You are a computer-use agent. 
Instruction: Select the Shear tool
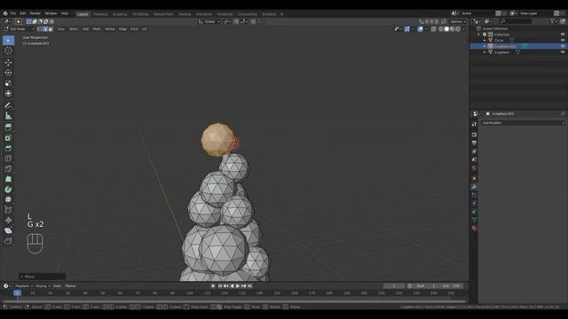coord(8,230)
